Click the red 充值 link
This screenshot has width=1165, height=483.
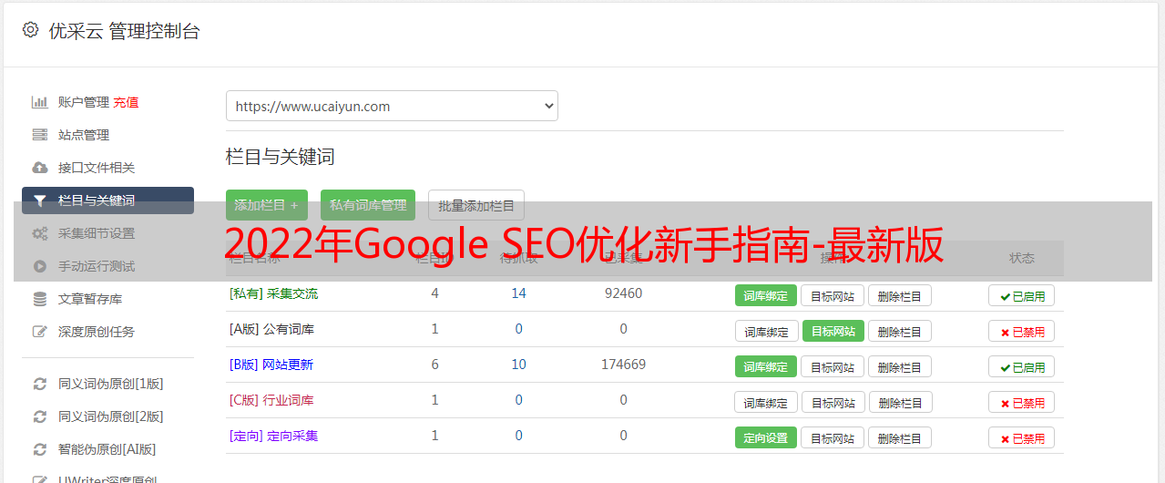pyautogui.click(x=127, y=102)
